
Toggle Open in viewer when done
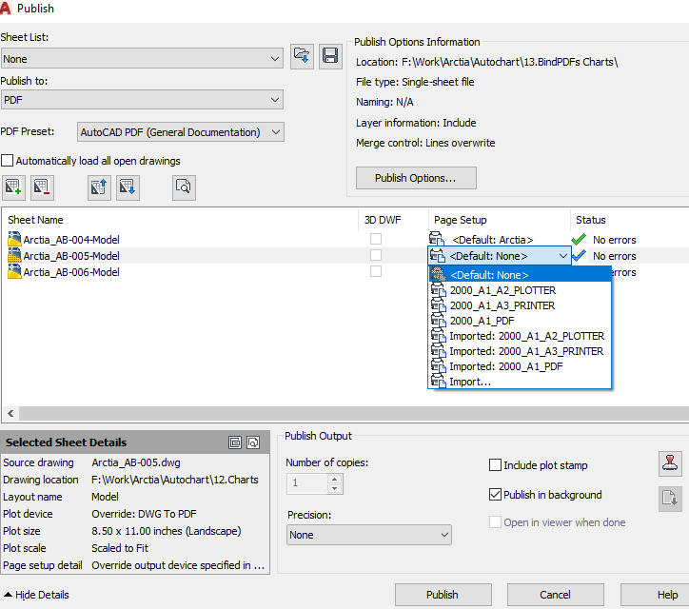(x=495, y=522)
